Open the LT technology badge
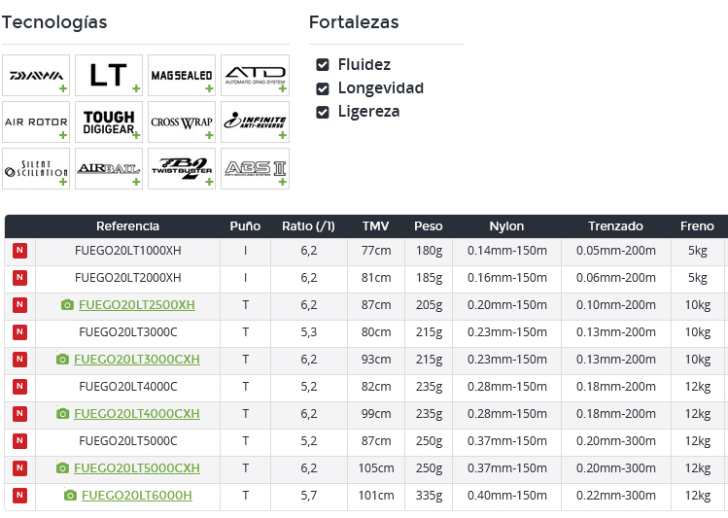The image size is (728, 518). click(109, 75)
